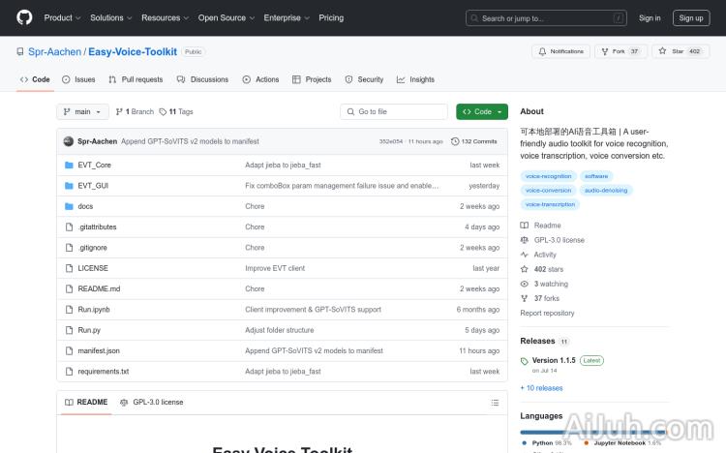Click the 1 Branch link
Screen dimensions: 726x453
(135, 111)
